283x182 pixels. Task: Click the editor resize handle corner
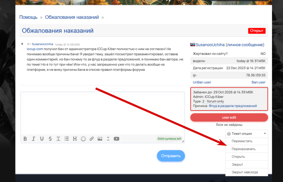click(183, 141)
